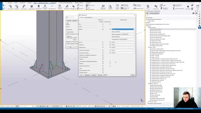201x113 pixels.
Task: Toggle the Нагрузки visibility checkbox
Action: tap(103, 59)
